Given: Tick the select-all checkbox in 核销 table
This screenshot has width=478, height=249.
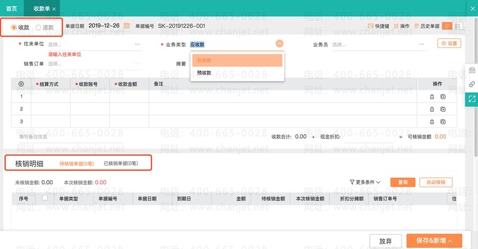Looking at the screenshot, I should point(45,198).
